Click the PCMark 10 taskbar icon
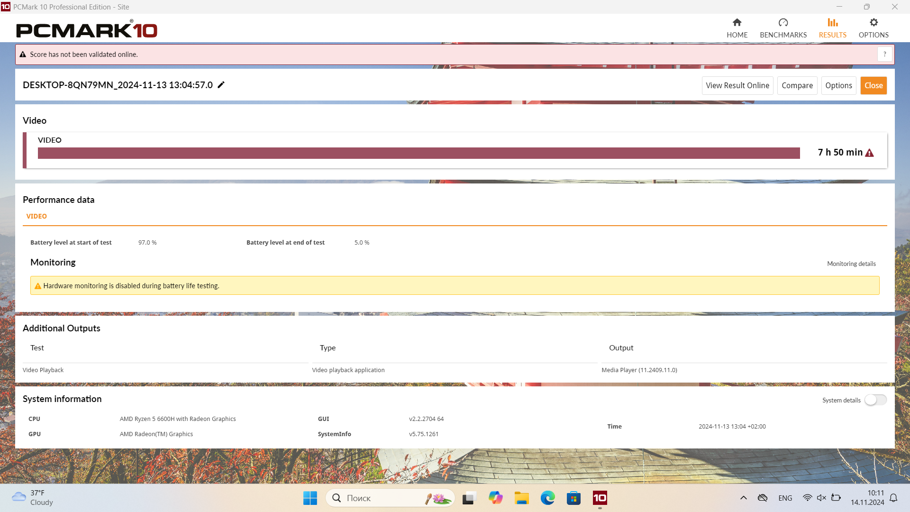Viewport: 910px width, 512px height. coord(600,498)
